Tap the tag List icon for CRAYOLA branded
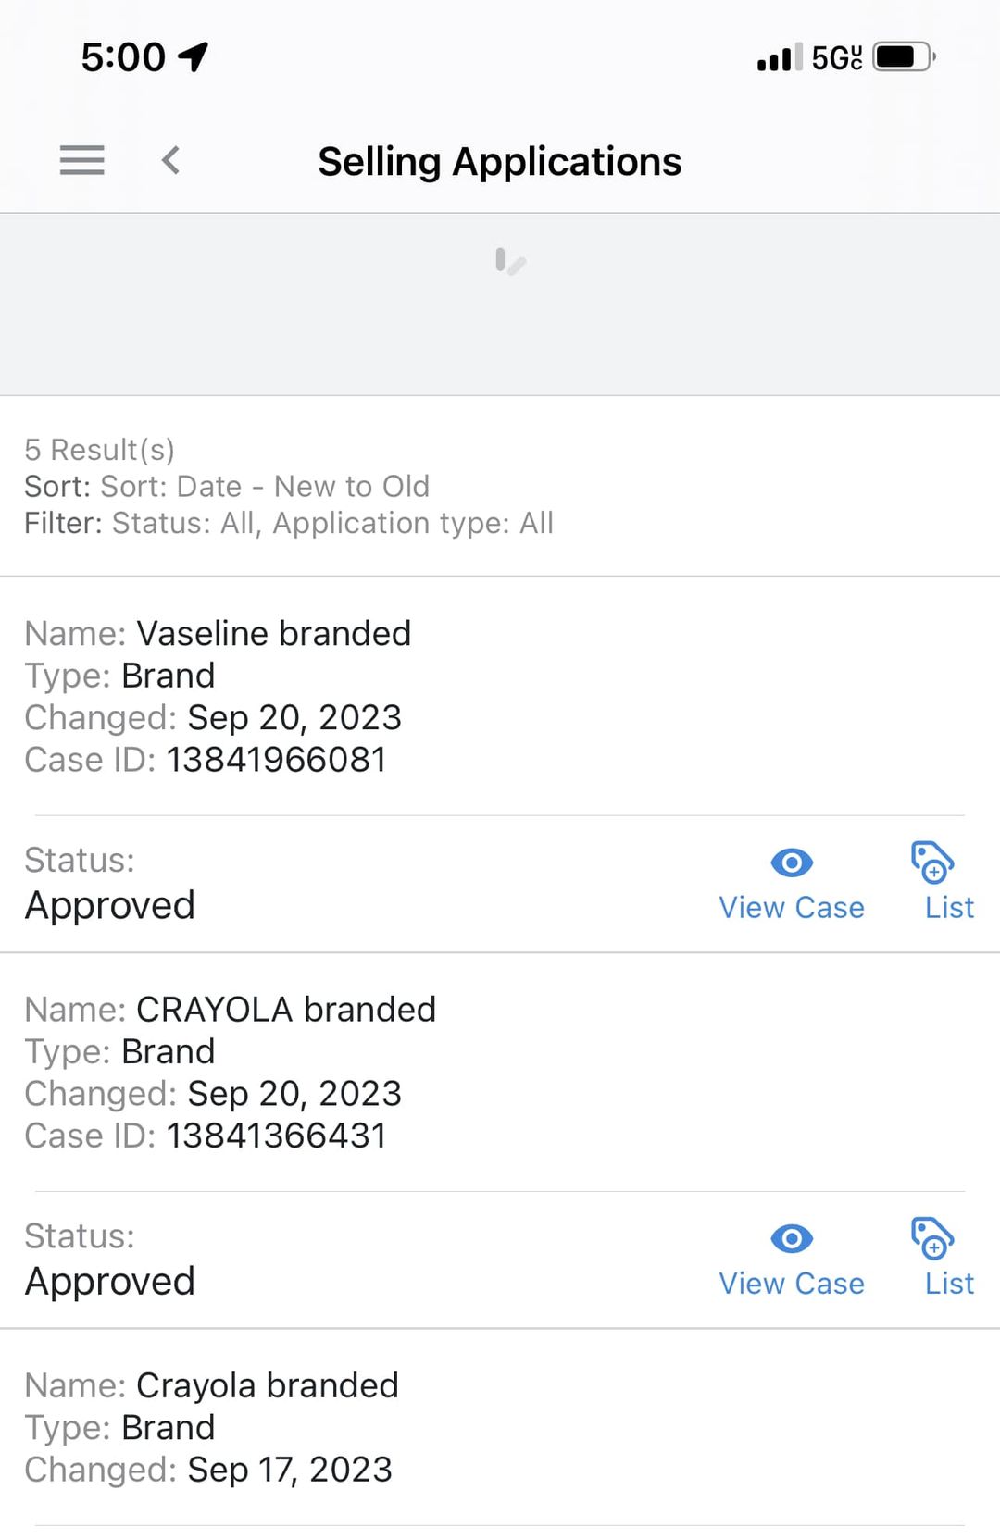Screen dimensions: 1000x1539 pos(932,1237)
